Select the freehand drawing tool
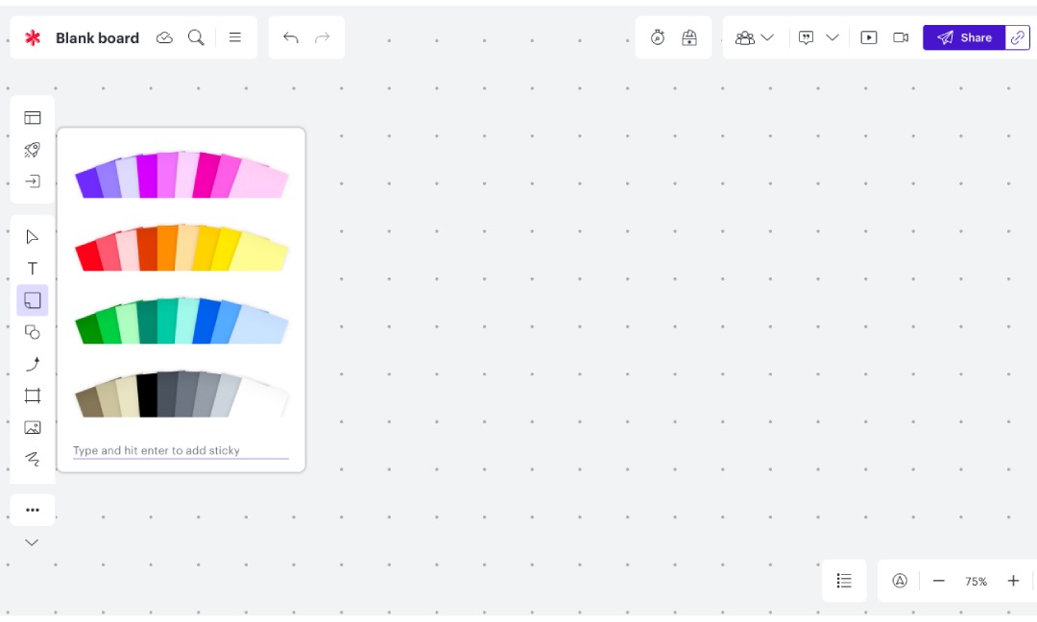This screenshot has width=1037, height=622. (32, 459)
